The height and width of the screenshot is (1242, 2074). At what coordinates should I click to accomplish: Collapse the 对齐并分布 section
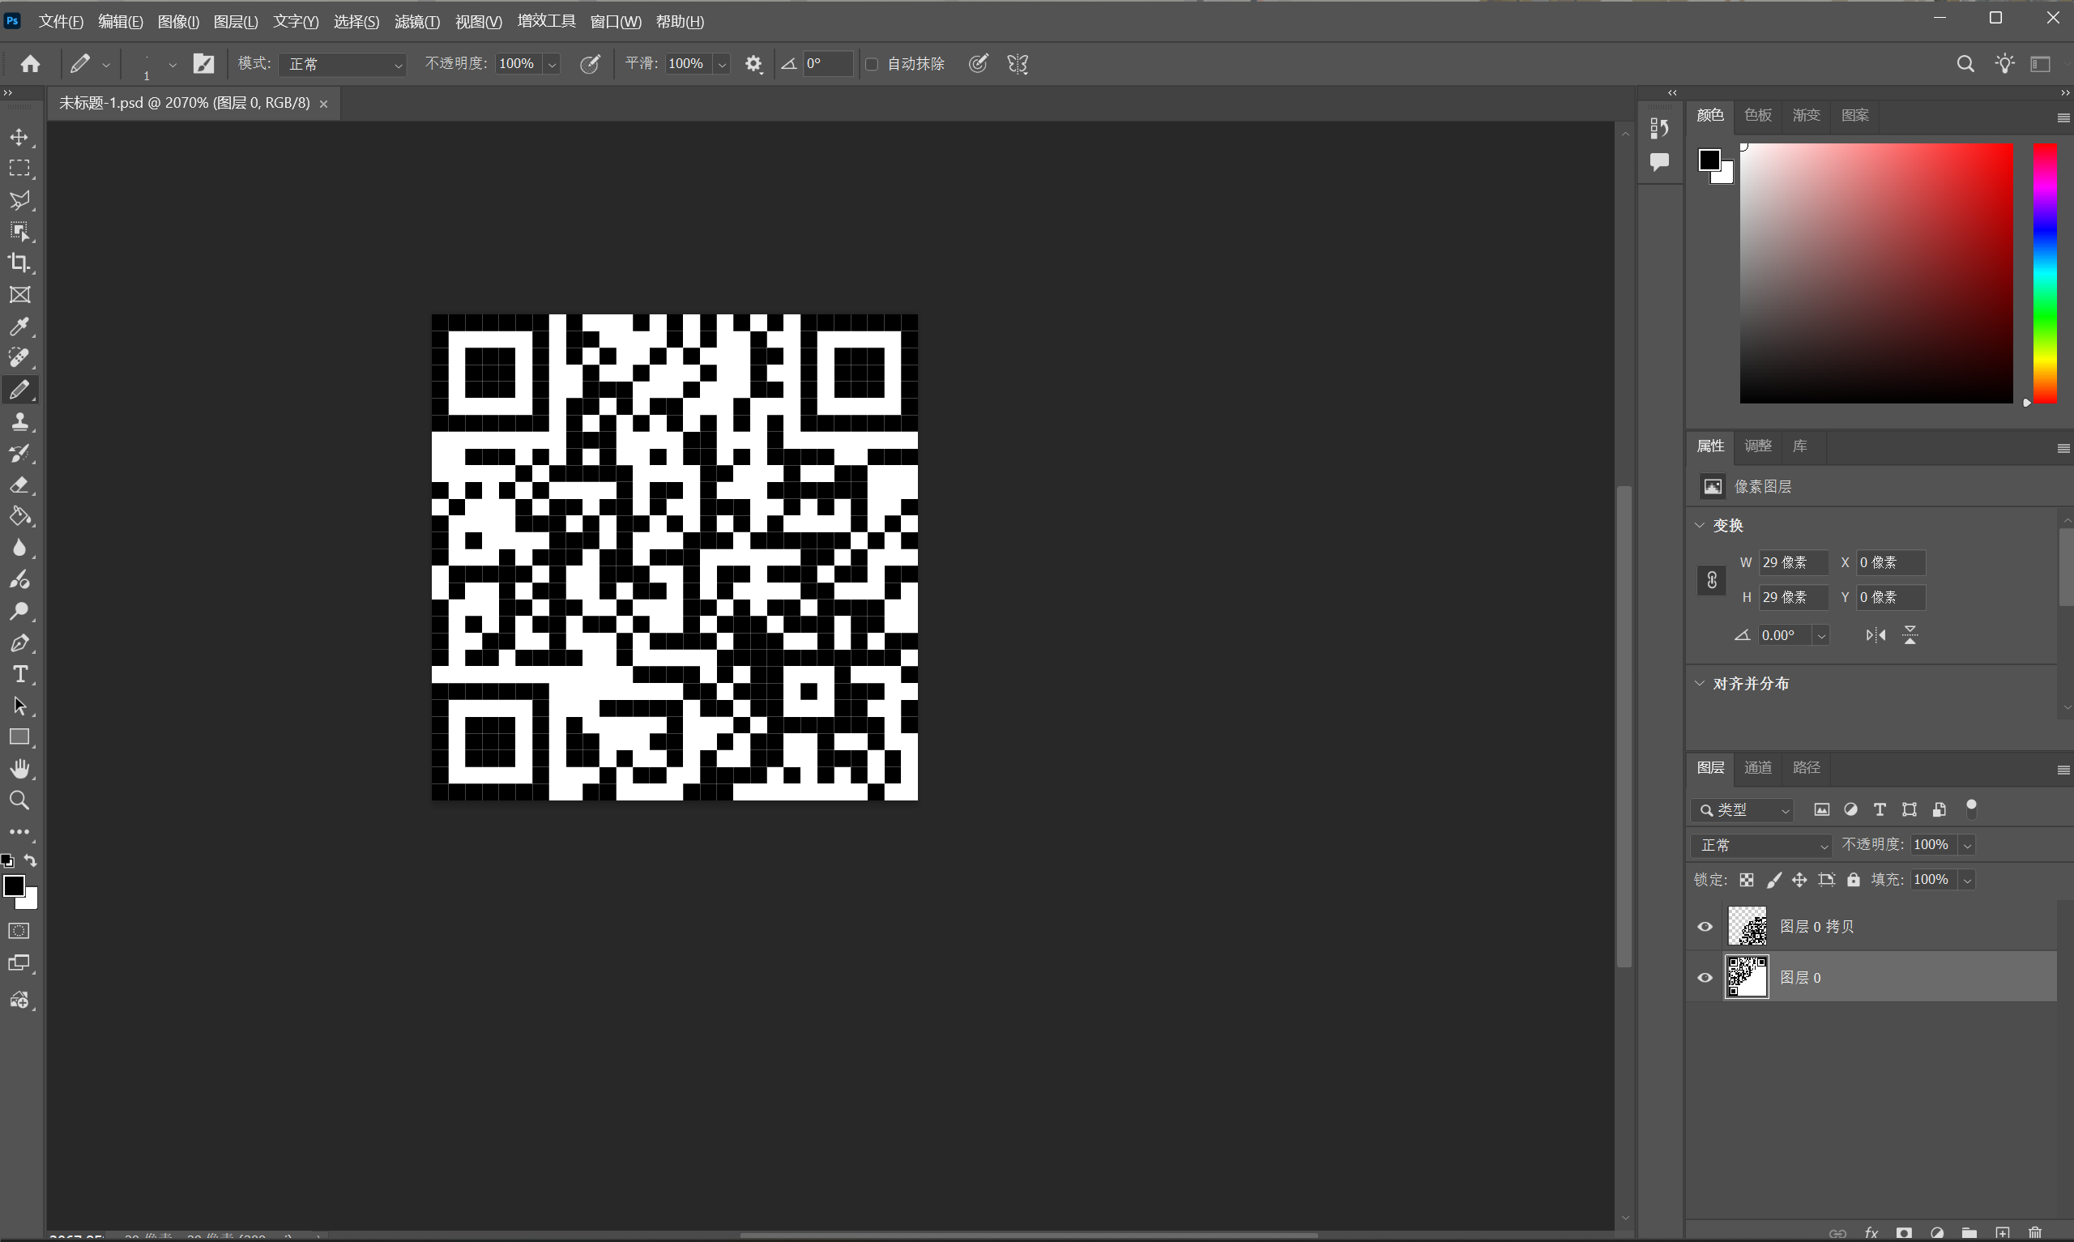pyautogui.click(x=1699, y=684)
